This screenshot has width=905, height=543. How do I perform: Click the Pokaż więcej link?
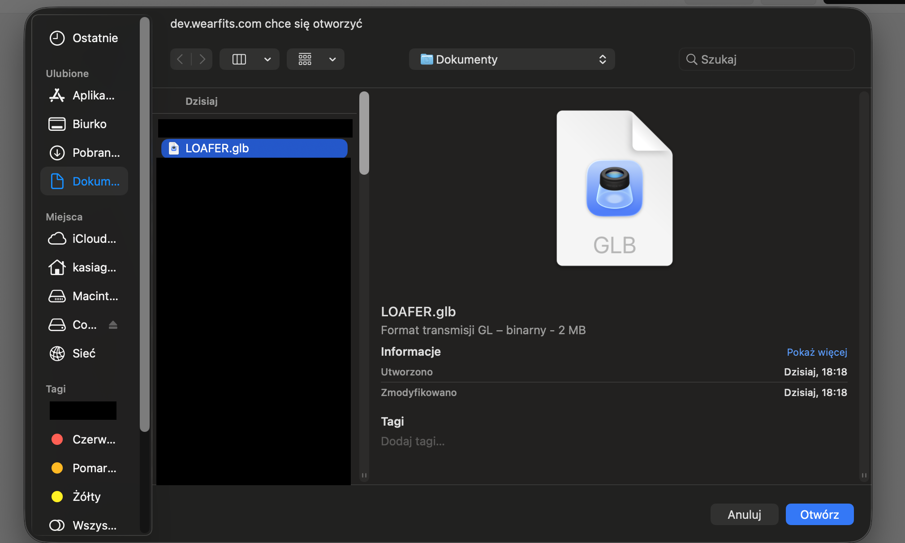pyautogui.click(x=816, y=352)
